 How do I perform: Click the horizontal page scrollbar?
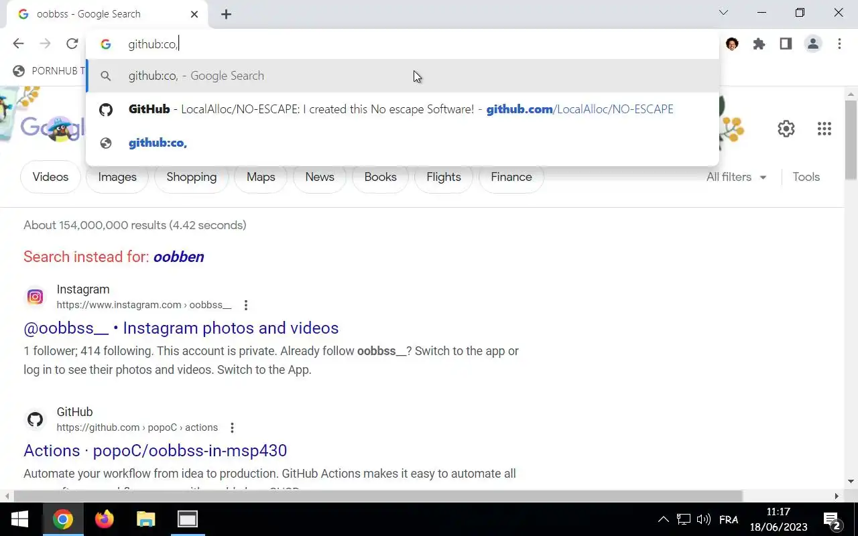[x=378, y=496]
